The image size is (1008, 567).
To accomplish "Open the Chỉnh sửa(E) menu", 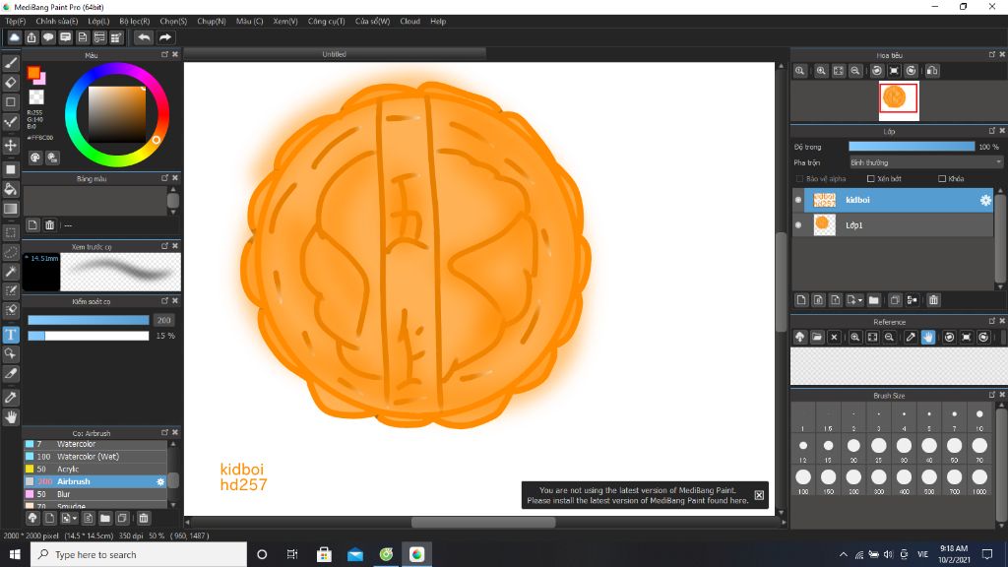I will [x=56, y=22].
